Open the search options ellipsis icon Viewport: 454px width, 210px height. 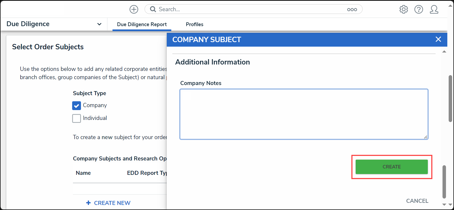352,10
